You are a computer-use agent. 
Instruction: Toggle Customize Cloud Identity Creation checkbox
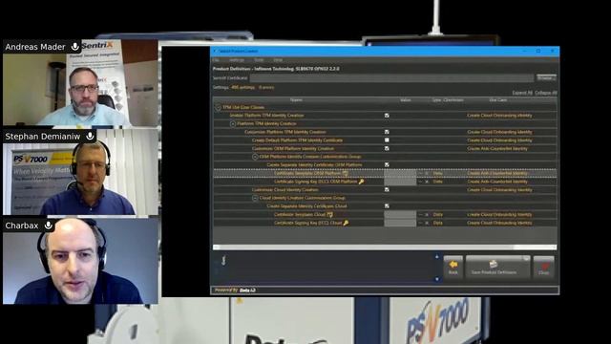(x=387, y=189)
